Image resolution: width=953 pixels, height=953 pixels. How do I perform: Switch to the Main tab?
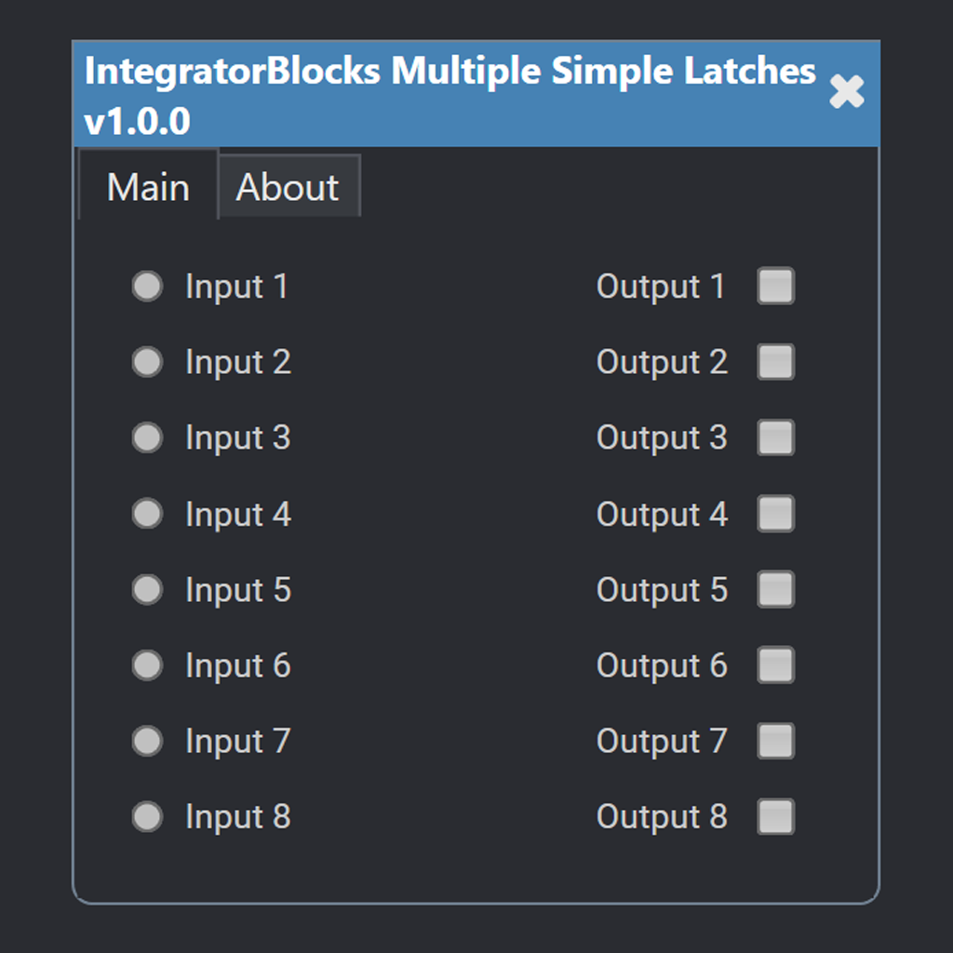coord(147,186)
